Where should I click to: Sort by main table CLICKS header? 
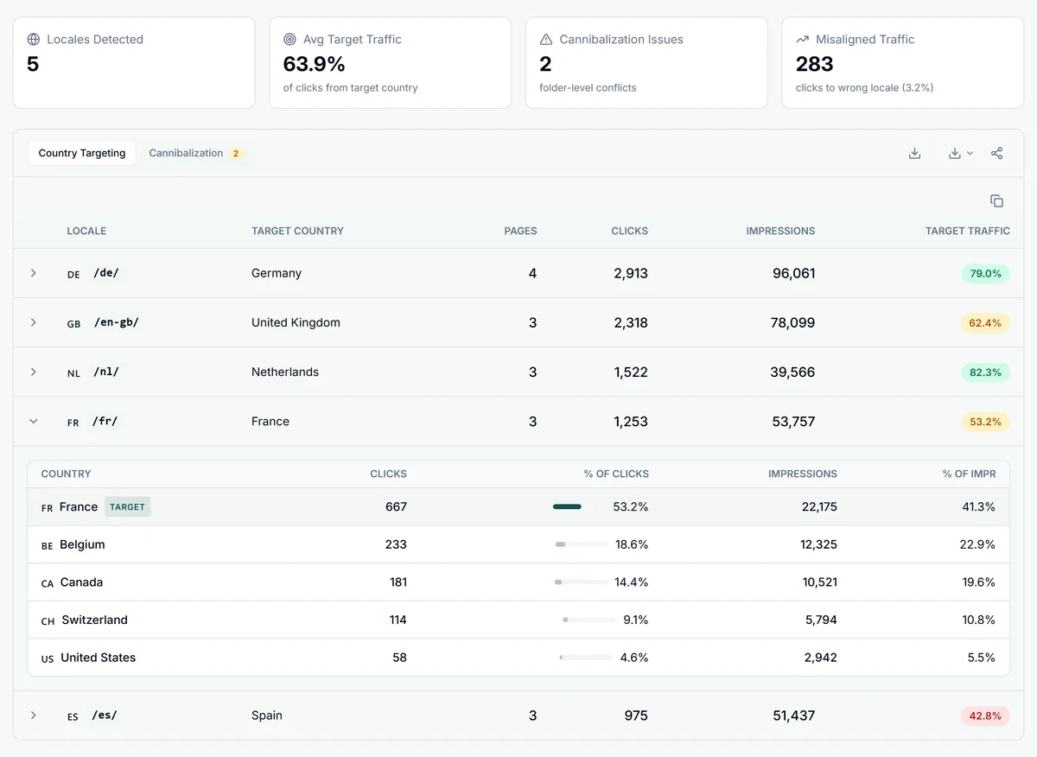629,231
